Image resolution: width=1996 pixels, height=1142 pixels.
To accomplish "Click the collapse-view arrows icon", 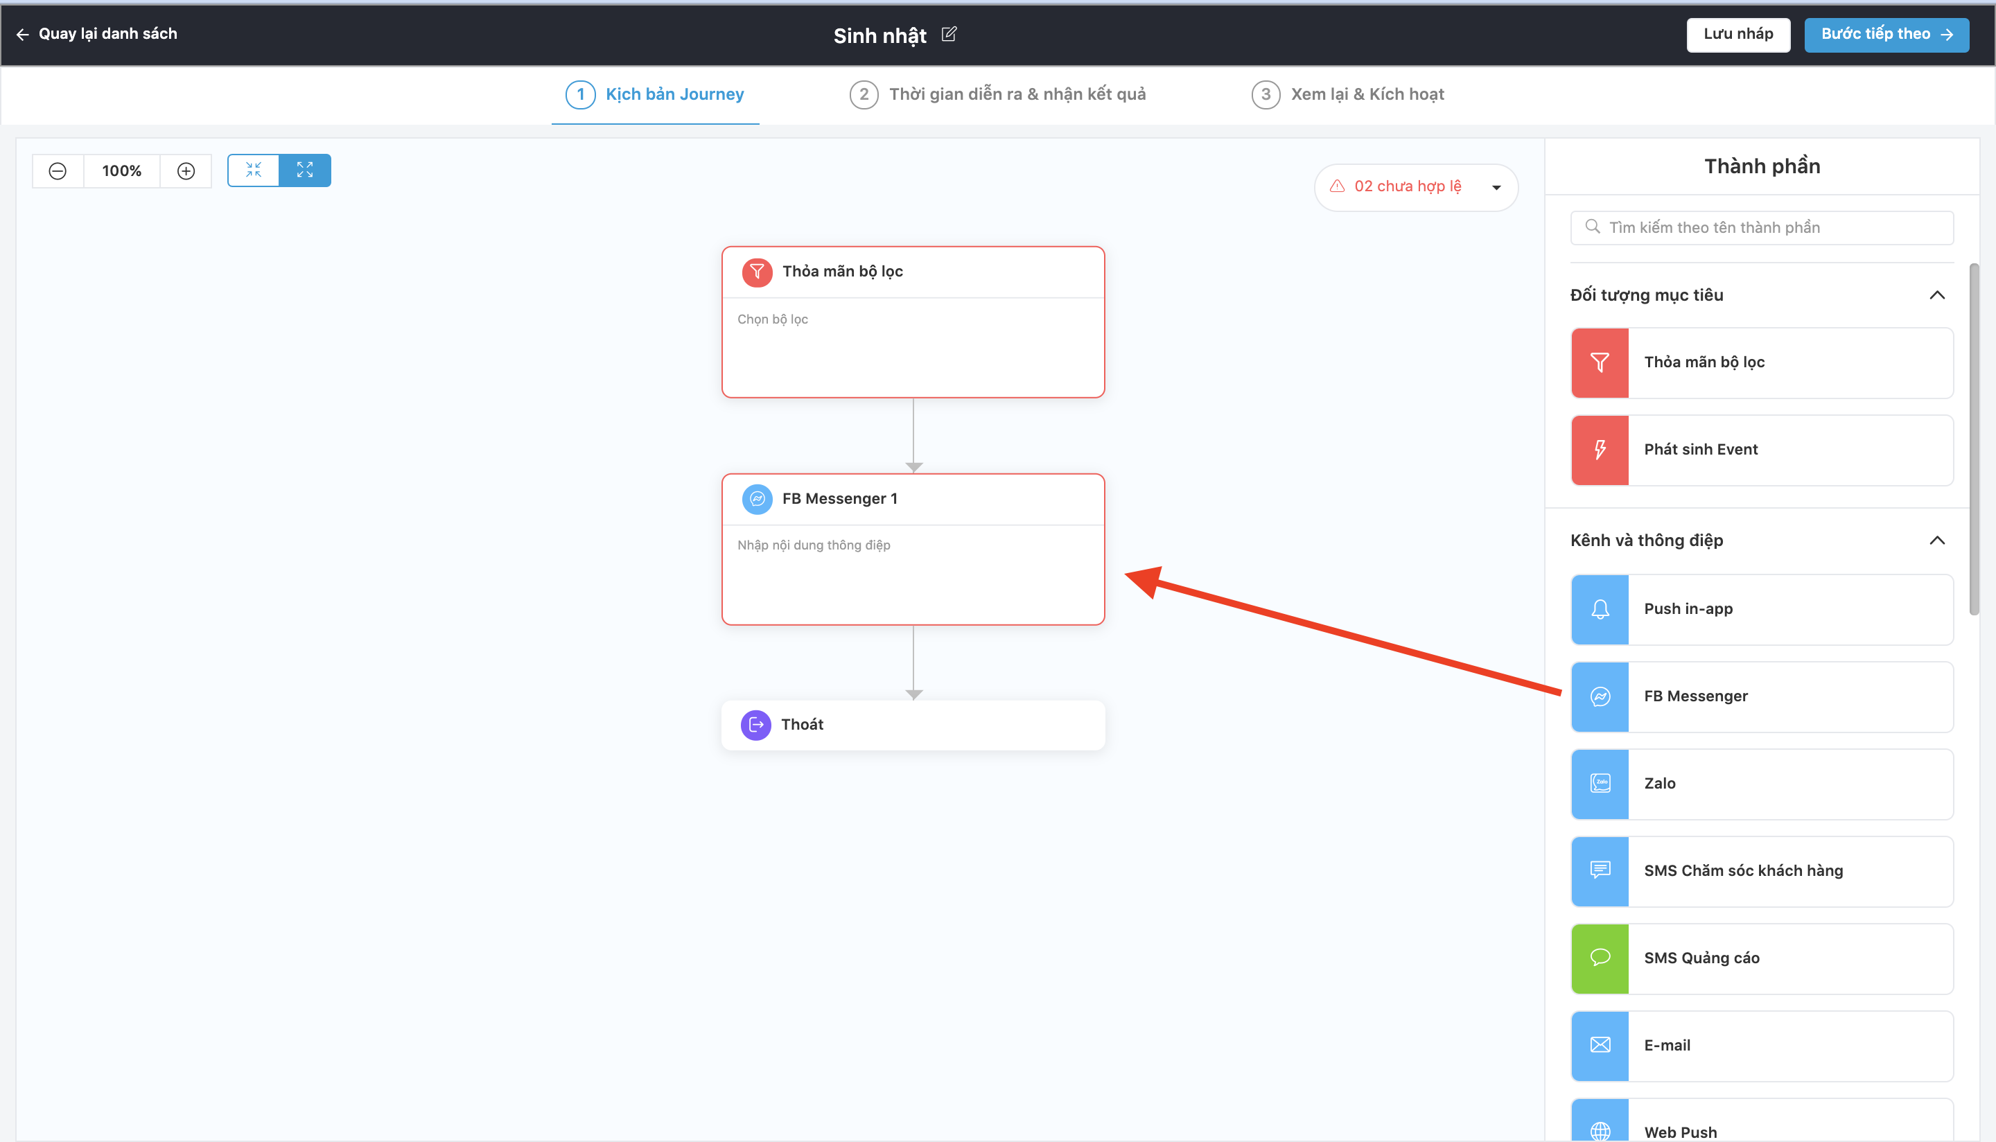I will [254, 170].
